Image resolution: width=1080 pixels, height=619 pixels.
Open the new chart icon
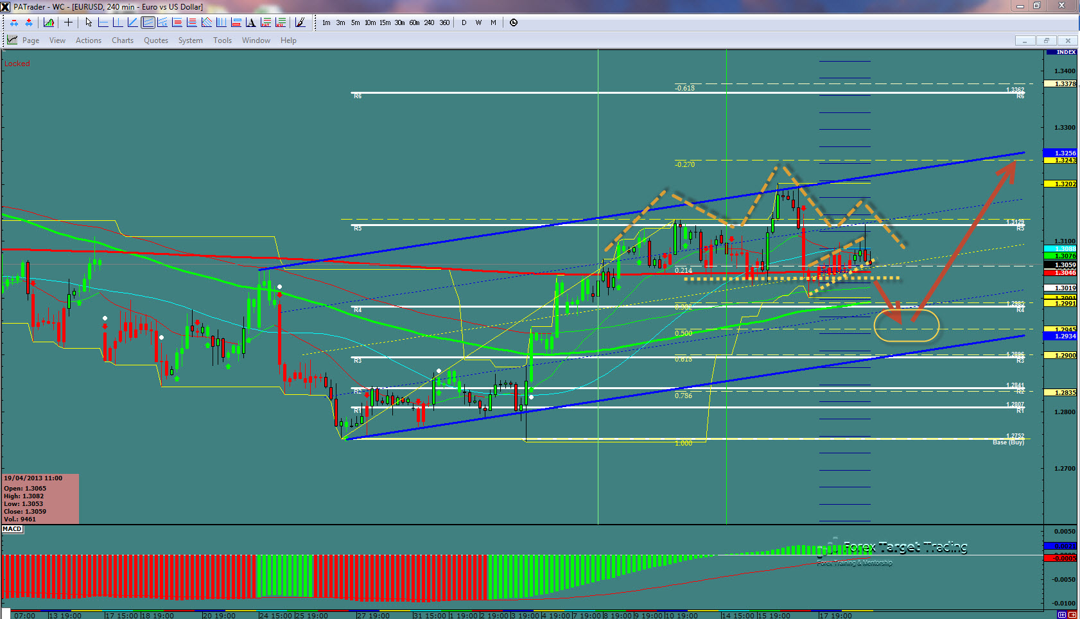pyautogui.click(x=49, y=22)
